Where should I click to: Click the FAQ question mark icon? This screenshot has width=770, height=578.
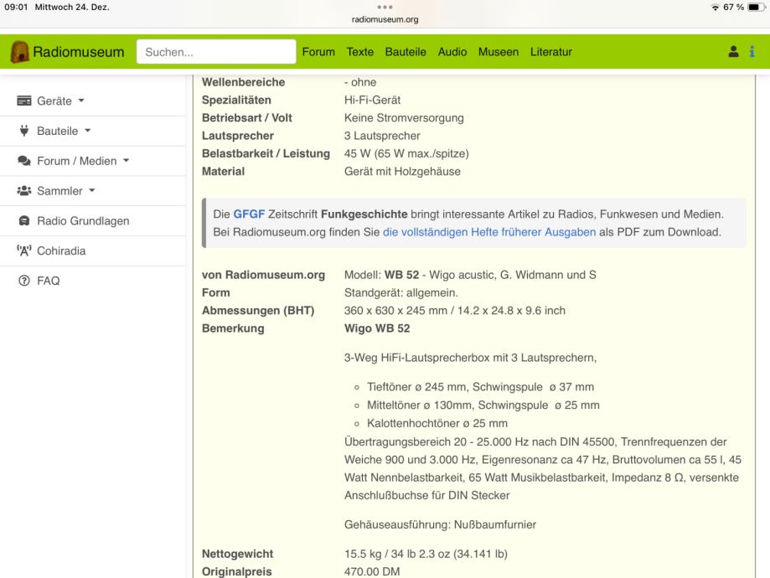24,281
